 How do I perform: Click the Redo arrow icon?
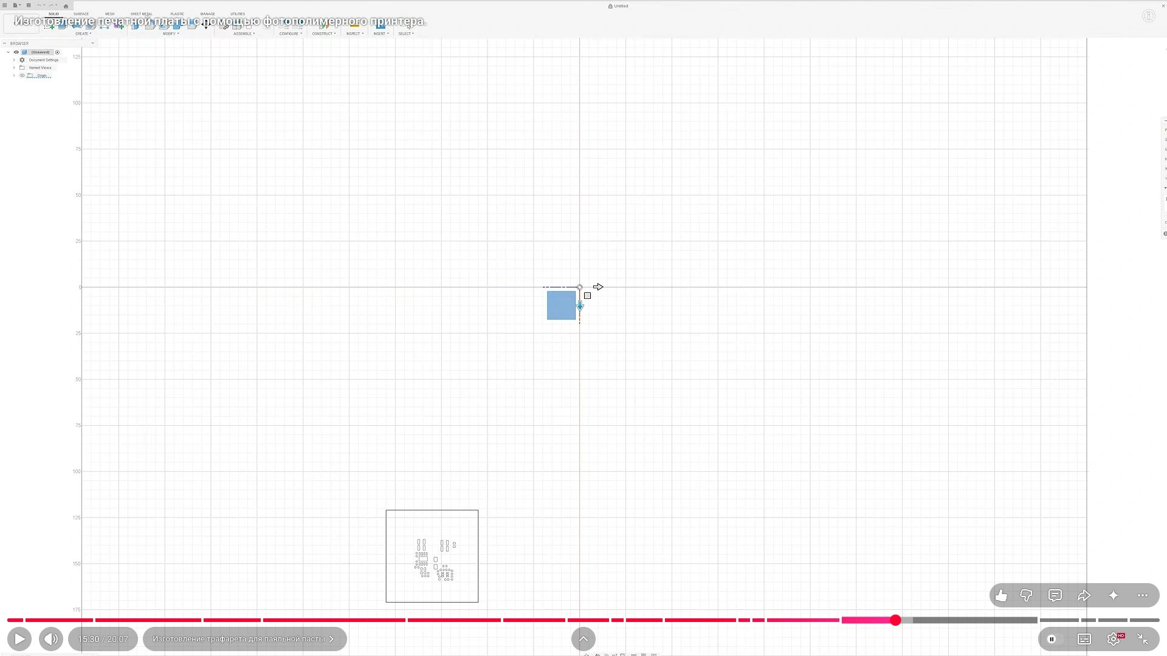click(52, 5)
